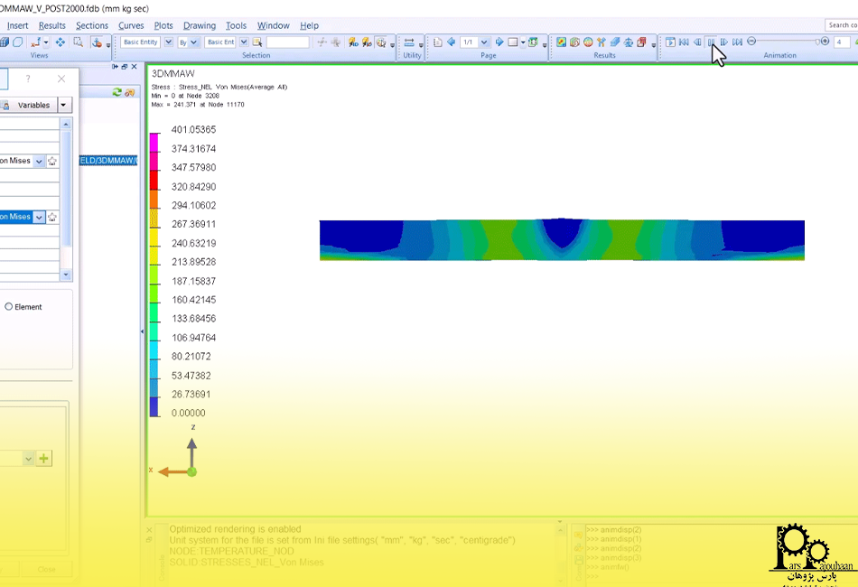Click the Variables button

point(34,106)
